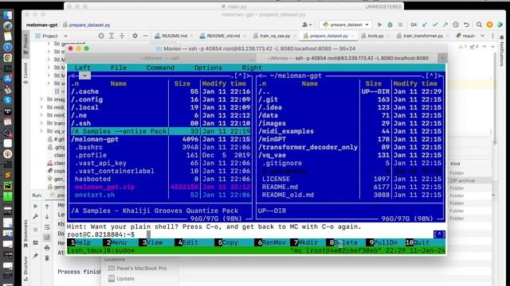Roll back changes with the undo arrow icon
Image resolution: width=510 pixels, height=286 pixels.
pos(466,25)
